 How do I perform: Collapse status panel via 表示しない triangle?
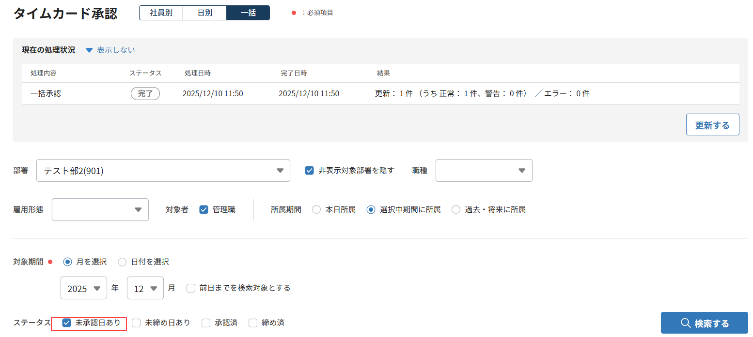pos(89,50)
